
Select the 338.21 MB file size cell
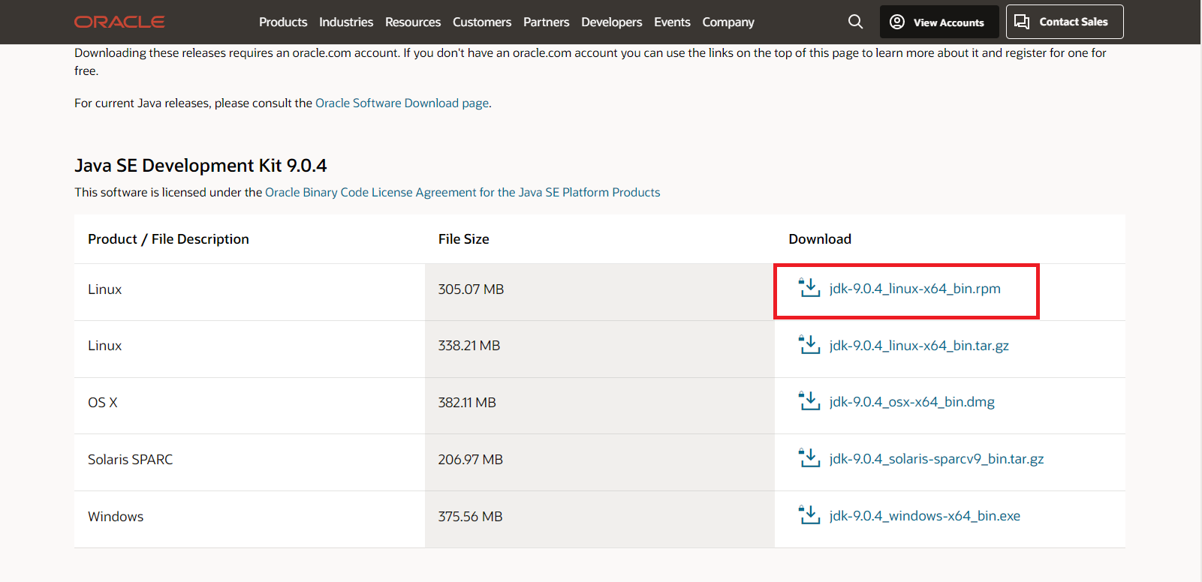click(599, 349)
